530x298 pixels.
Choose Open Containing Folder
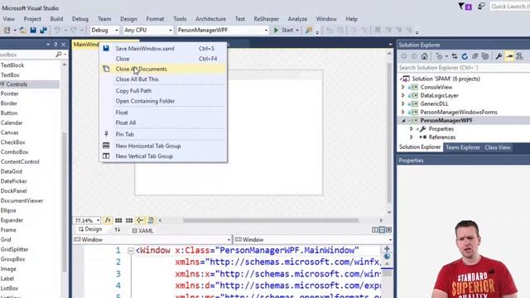pyautogui.click(x=163, y=101)
